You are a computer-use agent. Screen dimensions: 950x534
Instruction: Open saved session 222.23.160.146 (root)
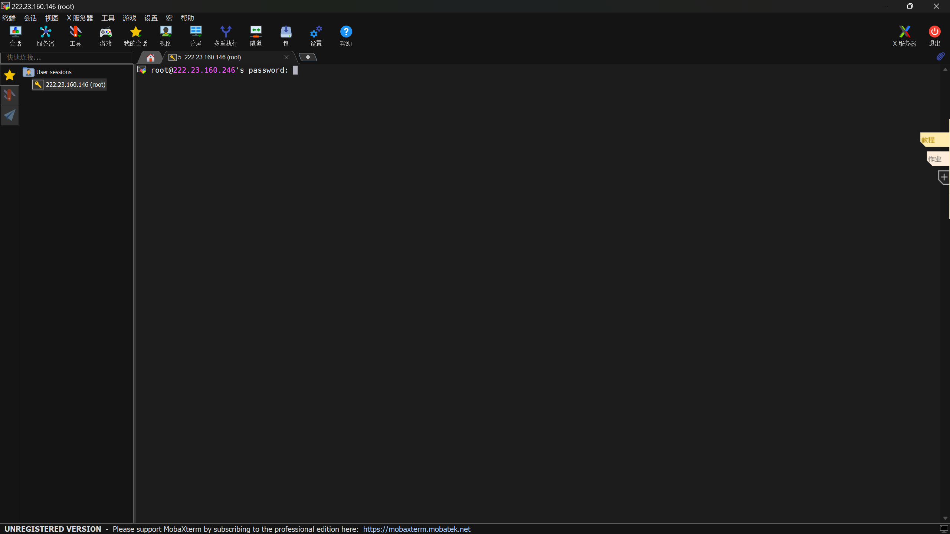pos(75,85)
